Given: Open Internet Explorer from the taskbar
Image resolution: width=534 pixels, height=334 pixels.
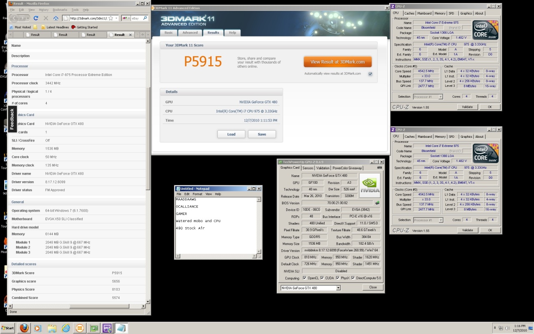Looking at the screenshot, I should click(x=65, y=328).
